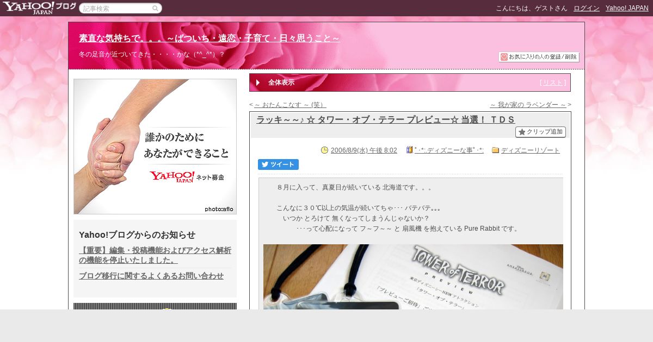Open post title ラッキ～ タワー・オブ・テラー
Viewport: 653px width, 342px height.
pos(386,120)
